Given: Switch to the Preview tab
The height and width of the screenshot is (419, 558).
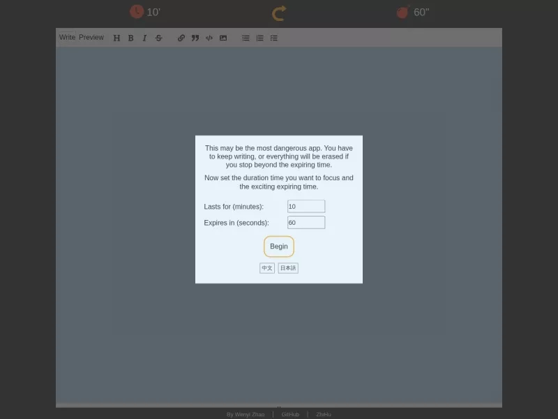Looking at the screenshot, I should [91, 38].
